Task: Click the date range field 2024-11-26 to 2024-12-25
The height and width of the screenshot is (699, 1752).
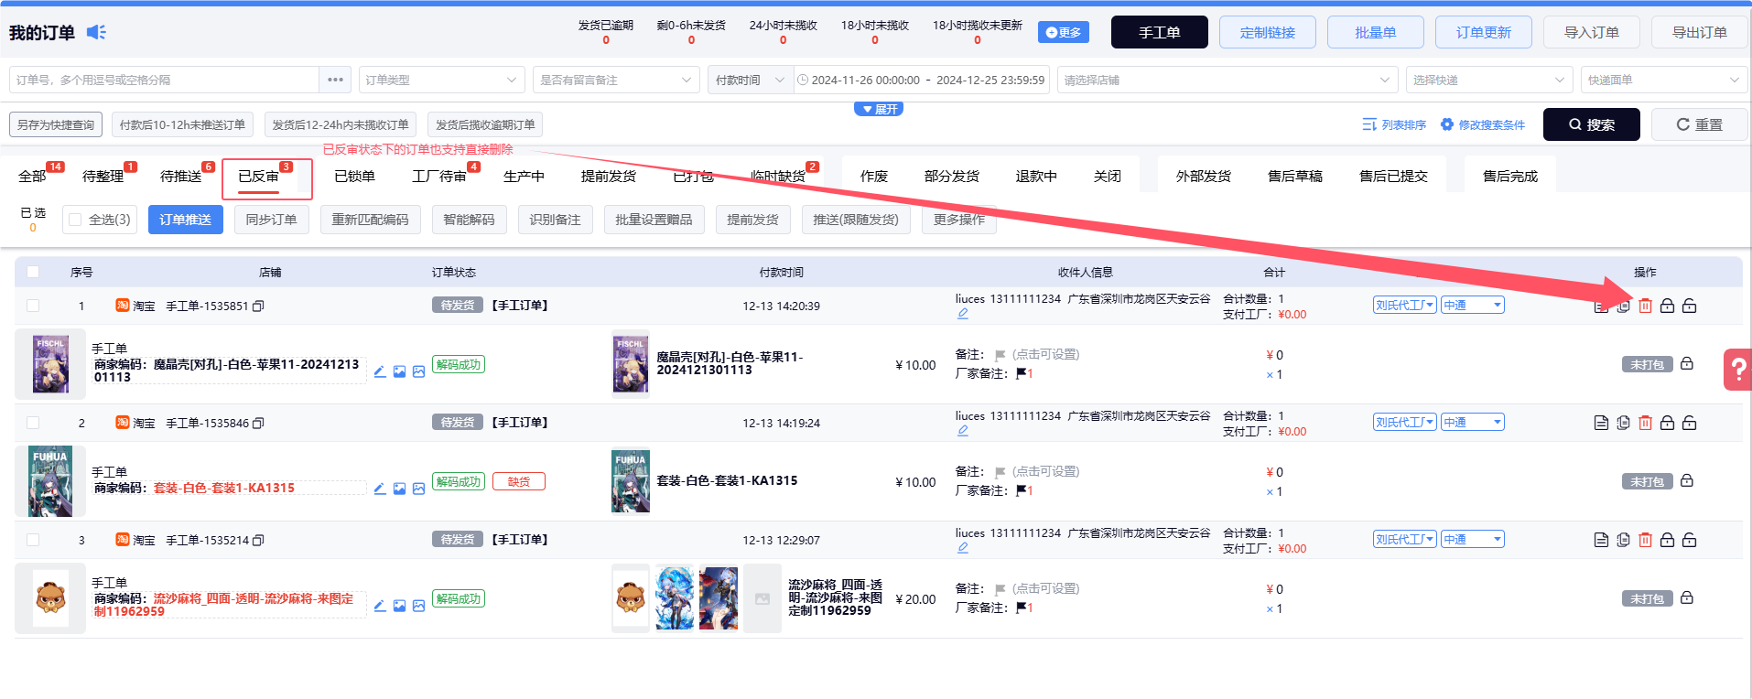Action: coord(922,80)
